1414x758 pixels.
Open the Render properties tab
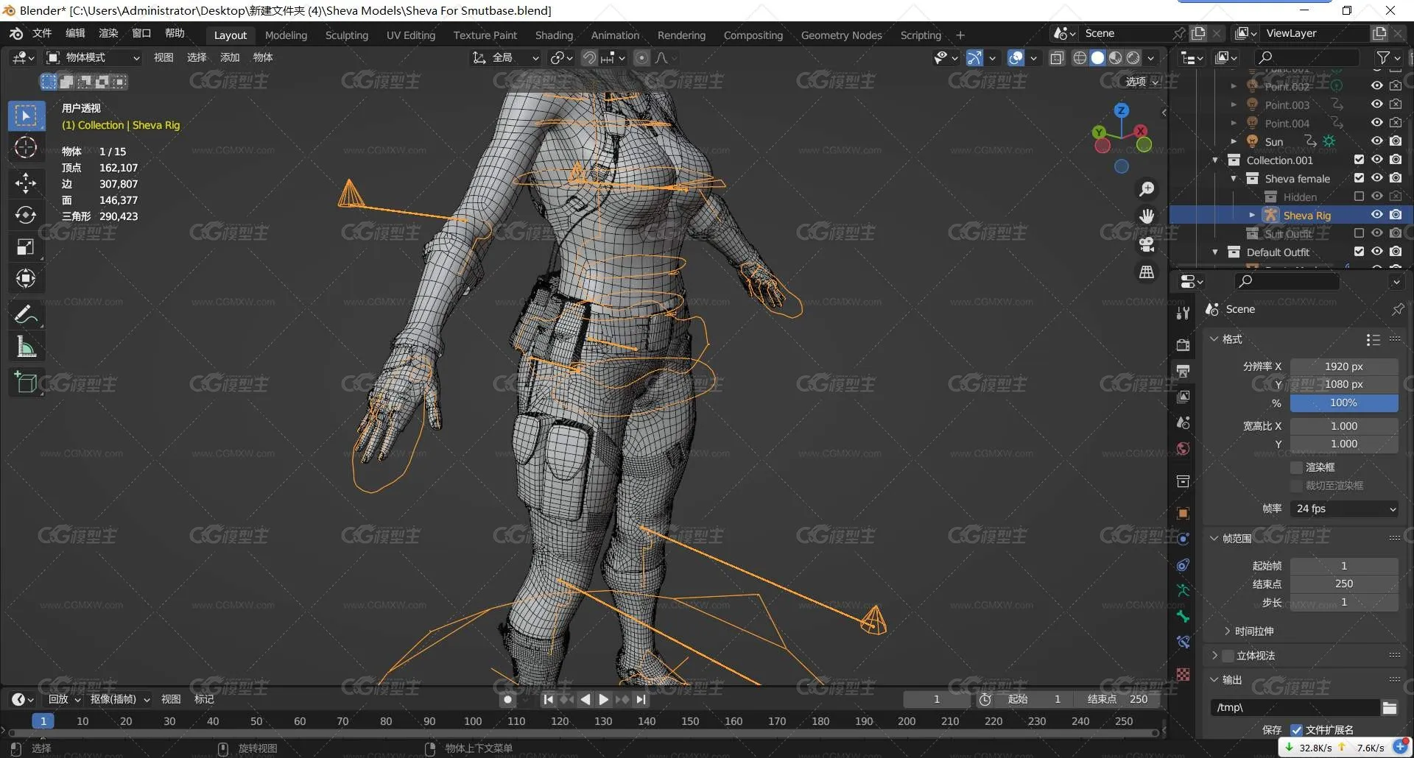tap(1183, 345)
